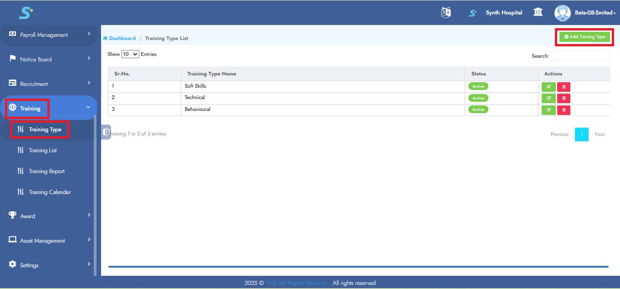620x289 pixels.
Task: Expand the Payroll Management menu
Action: click(48, 35)
